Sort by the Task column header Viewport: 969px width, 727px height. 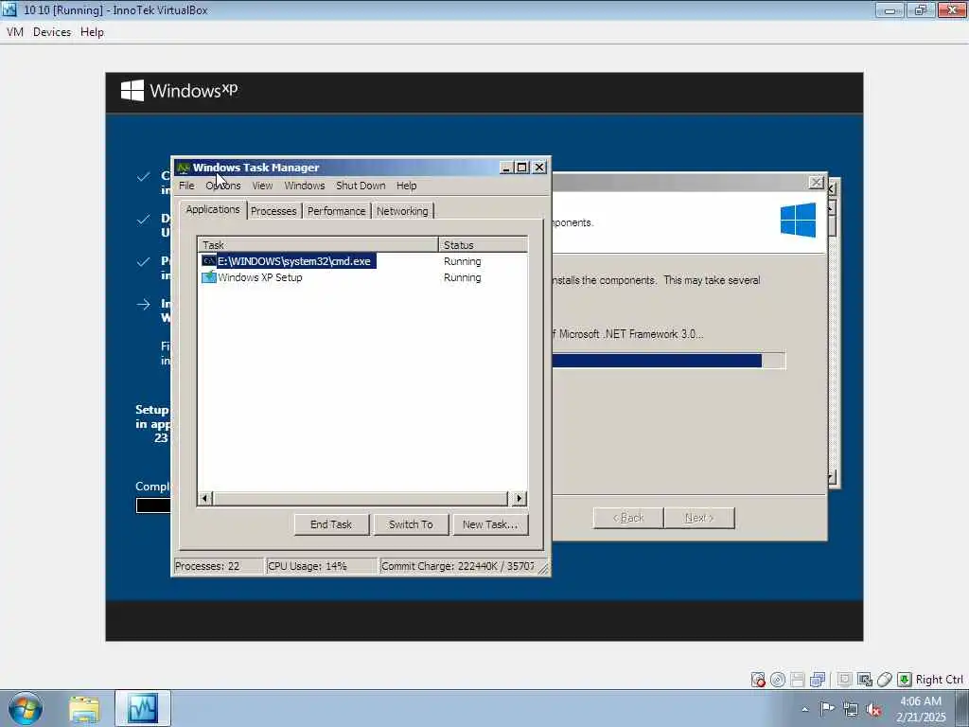point(318,245)
